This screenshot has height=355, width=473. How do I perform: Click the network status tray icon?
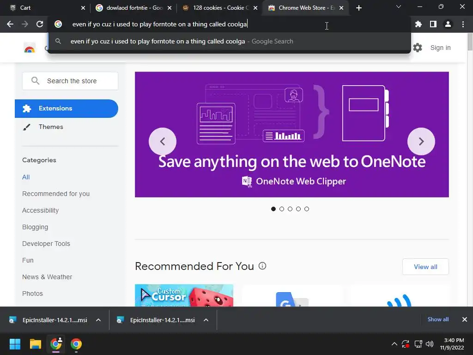pyautogui.click(x=418, y=344)
